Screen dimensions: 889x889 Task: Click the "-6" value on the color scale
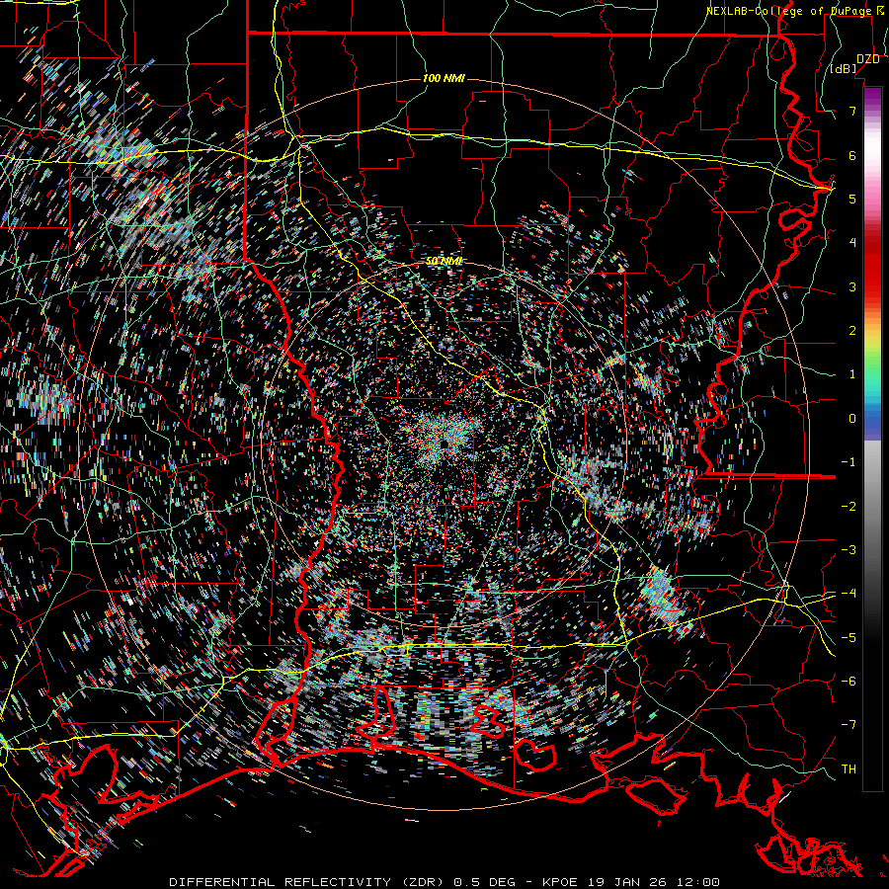point(849,682)
